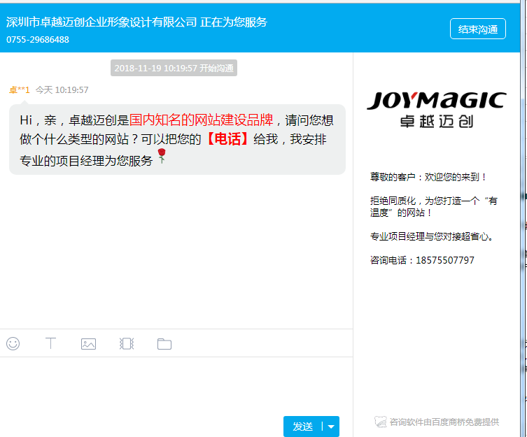This screenshot has height=437, width=527.
Task: Click the 咨询软件由百度商桥免费提供 footer link
Action: pos(444,422)
